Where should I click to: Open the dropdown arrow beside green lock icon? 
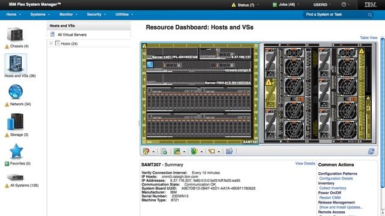[184, 152]
